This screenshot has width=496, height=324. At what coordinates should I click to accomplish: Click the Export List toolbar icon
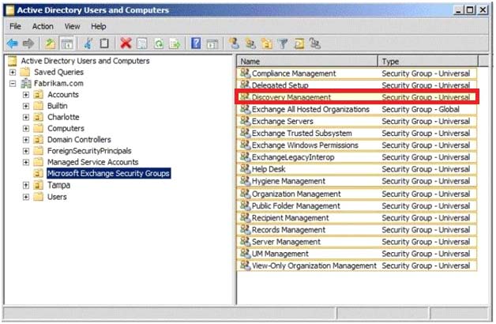pos(175,43)
